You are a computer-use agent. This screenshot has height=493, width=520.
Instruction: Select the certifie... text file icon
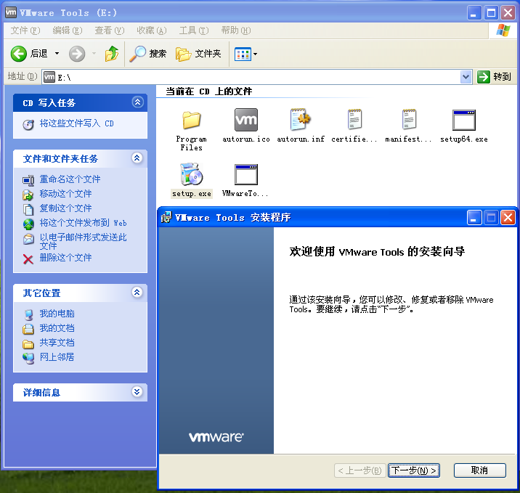354,119
